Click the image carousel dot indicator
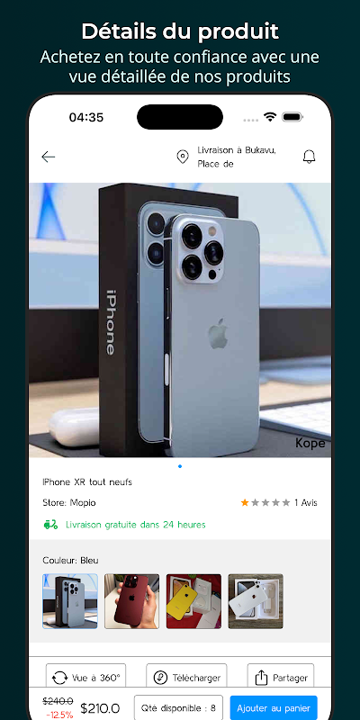360x720 pixels. pyautogui.click(x=180, y=466)
